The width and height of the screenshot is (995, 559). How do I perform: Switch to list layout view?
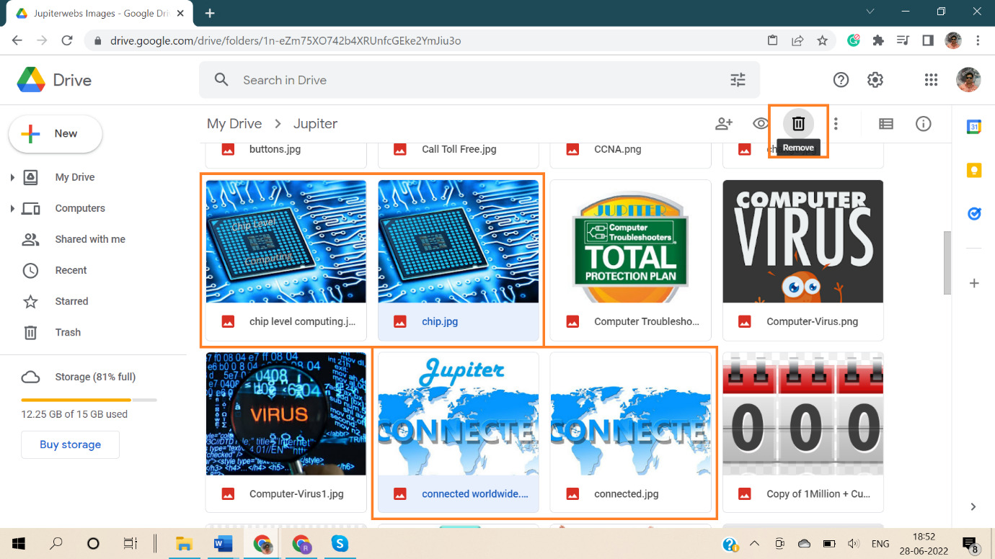pyautogui.click(x=886, y=124)
